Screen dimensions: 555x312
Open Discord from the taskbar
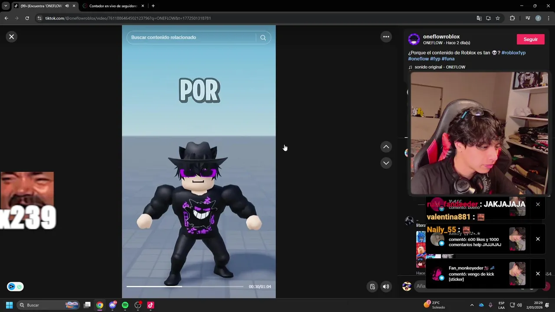pos(113,305)
